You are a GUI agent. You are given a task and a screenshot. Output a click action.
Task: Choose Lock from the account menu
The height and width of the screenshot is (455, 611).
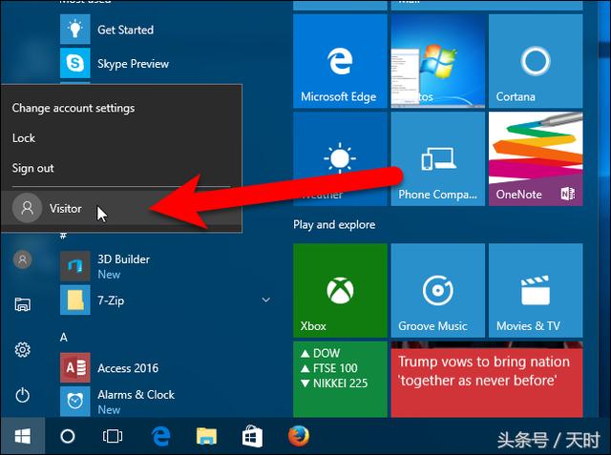tap(23, 137)
